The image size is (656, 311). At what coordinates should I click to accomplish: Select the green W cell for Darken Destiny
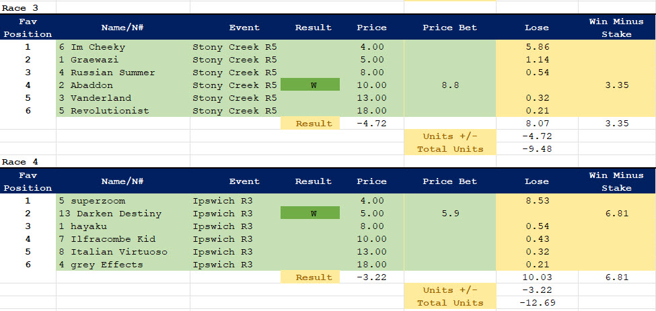pos(310,214)
